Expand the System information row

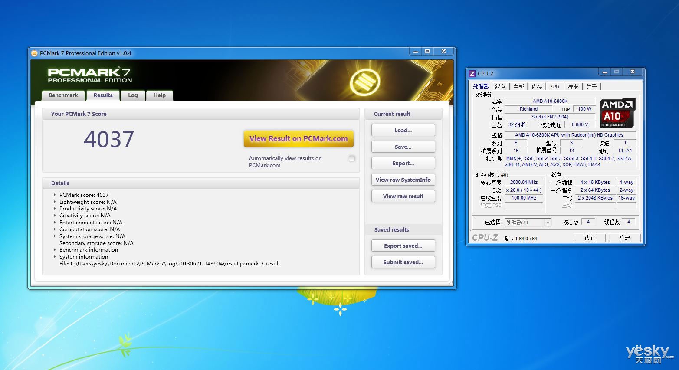[x=55, y=257]
